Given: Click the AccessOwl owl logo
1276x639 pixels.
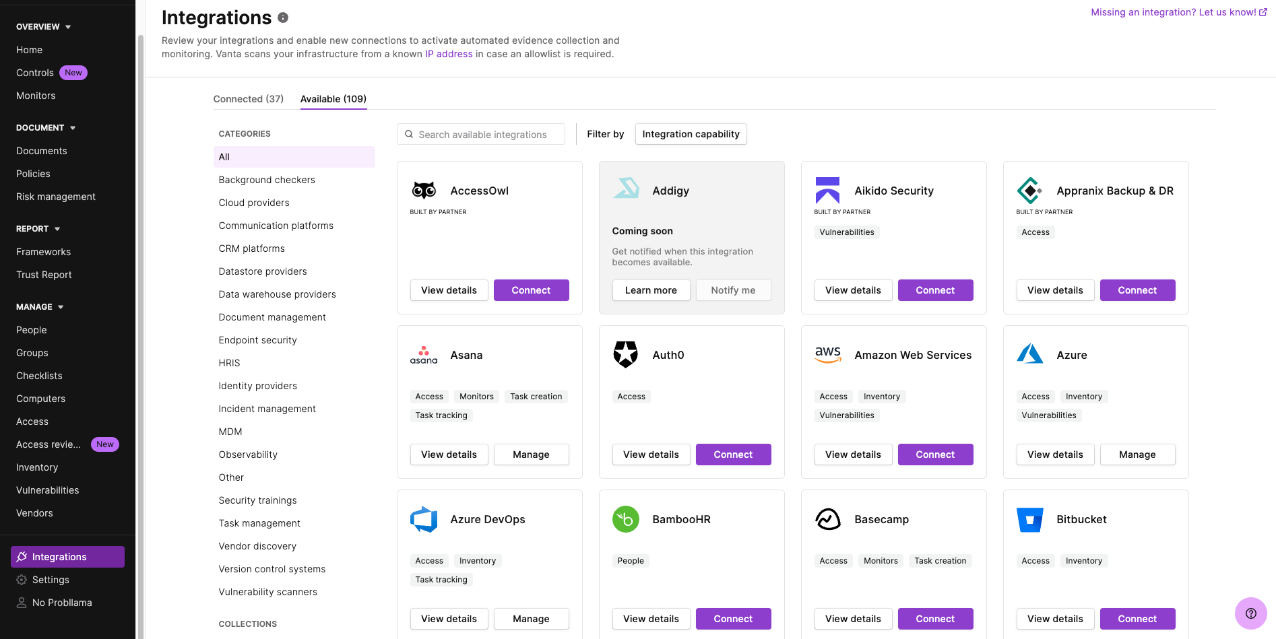Looking at the screenshot, I should click(x=424, y=191).
